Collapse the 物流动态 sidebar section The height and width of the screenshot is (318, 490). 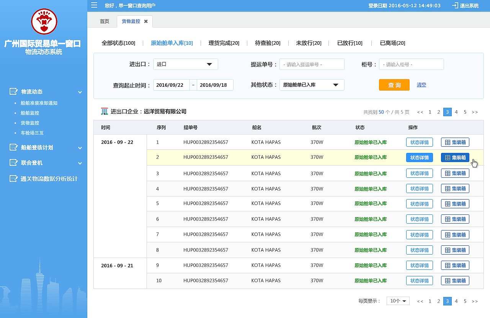tap(80, 92)
